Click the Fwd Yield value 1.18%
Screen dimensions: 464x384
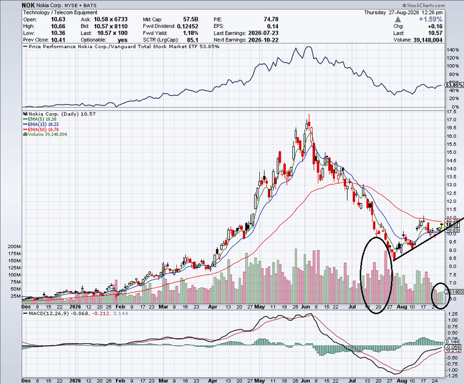coord(190,33)
